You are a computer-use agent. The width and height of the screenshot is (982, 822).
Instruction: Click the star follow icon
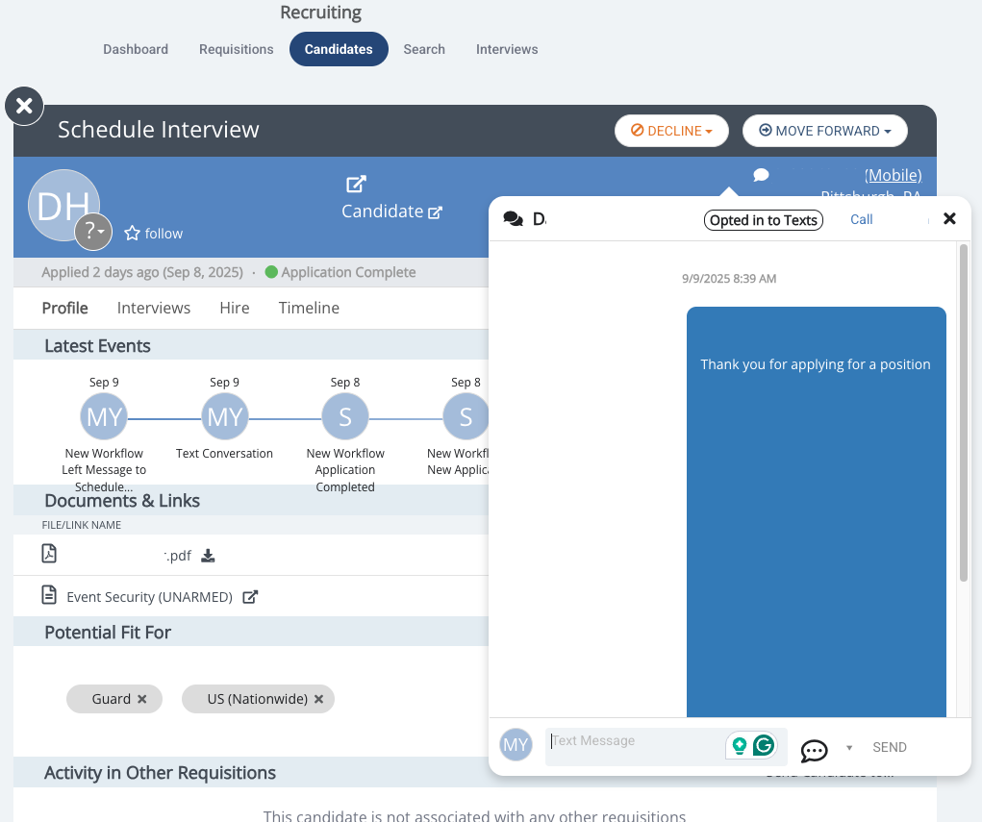[x=132, y=234]
